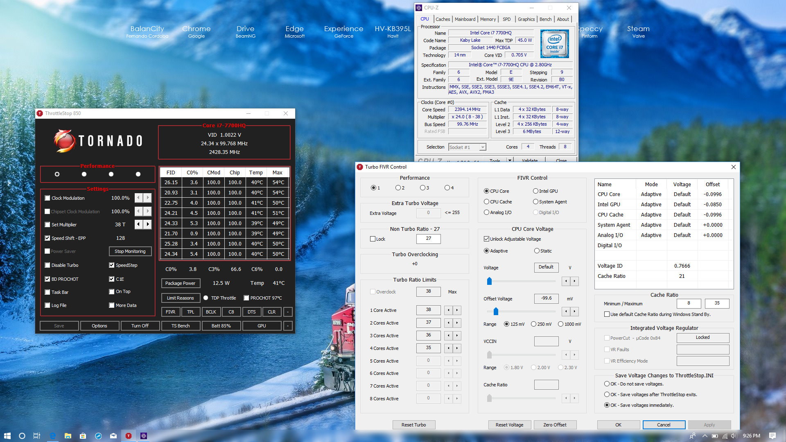Viewport: 786px width, 442px height.
Task: Increase the 1 Core Active ratio arrow
Action: (457, 310)
